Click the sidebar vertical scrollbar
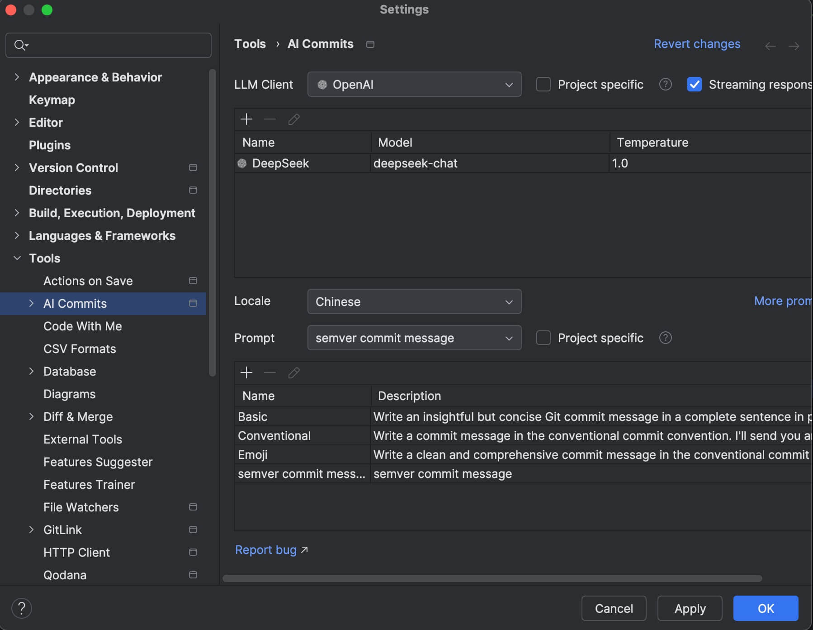813x630 pixels. tap(213, 222)
